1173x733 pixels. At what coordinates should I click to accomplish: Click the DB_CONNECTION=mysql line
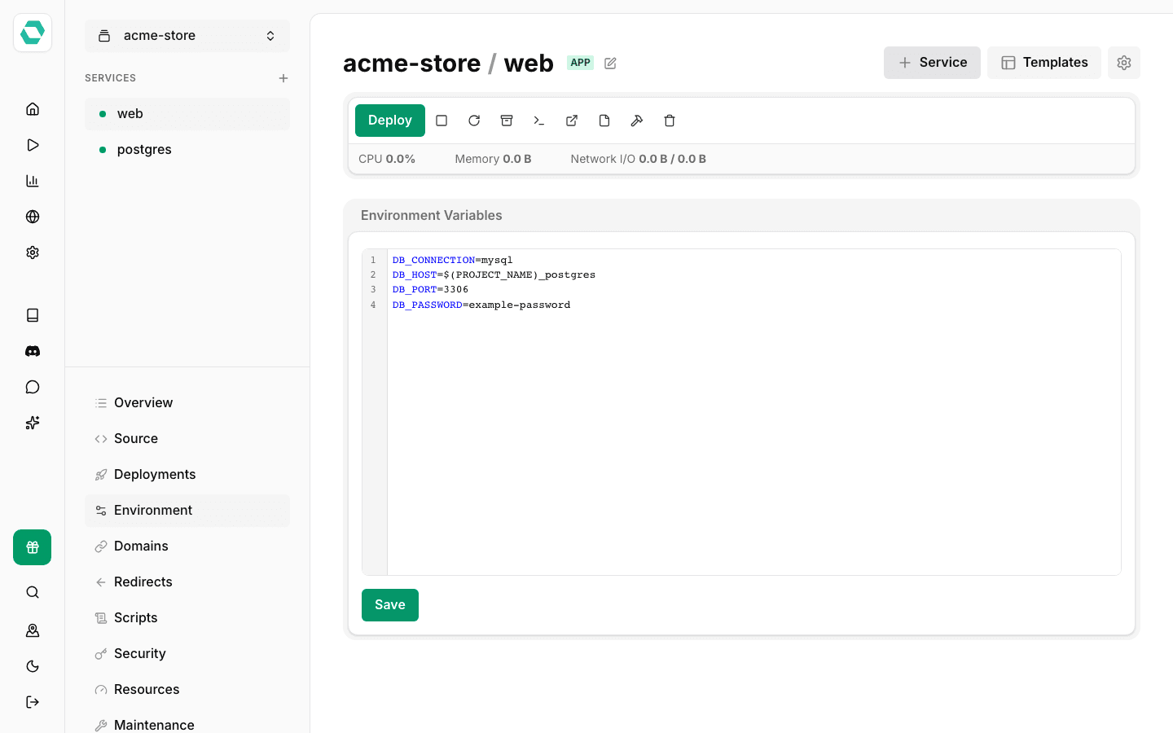pos(453,261)
